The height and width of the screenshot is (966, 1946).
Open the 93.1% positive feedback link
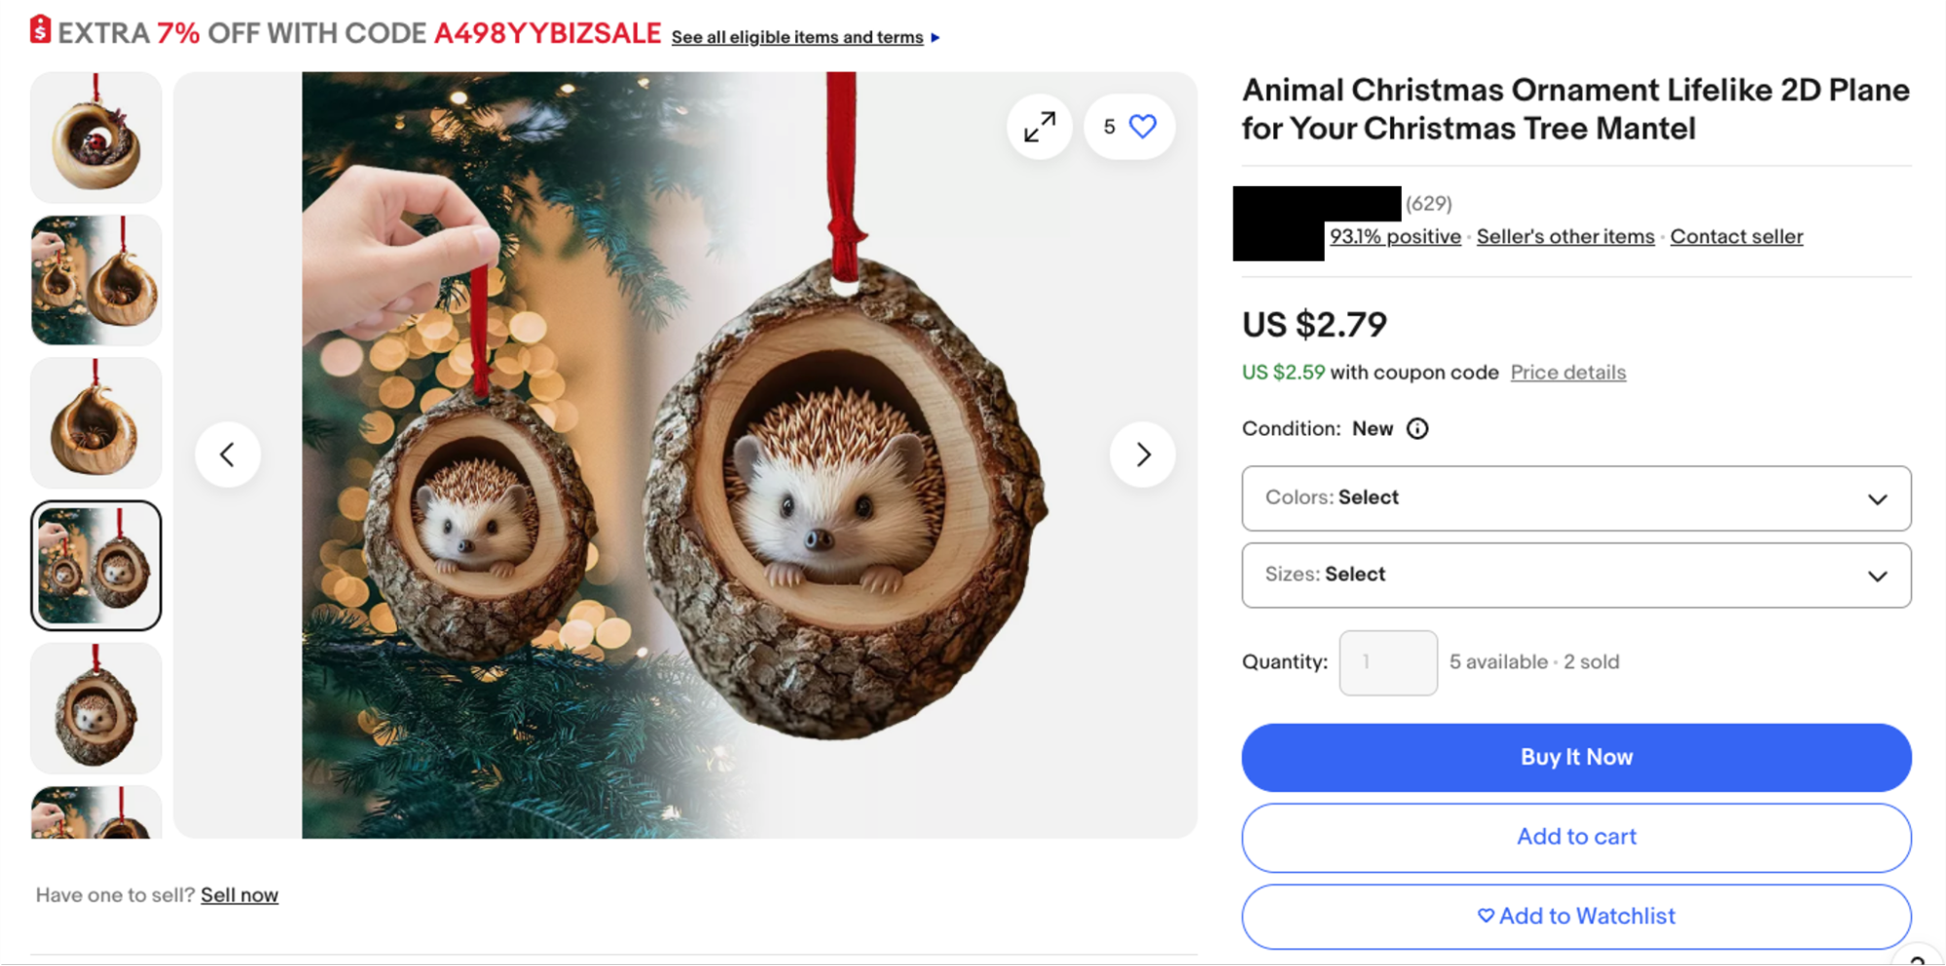(1395, 236)
